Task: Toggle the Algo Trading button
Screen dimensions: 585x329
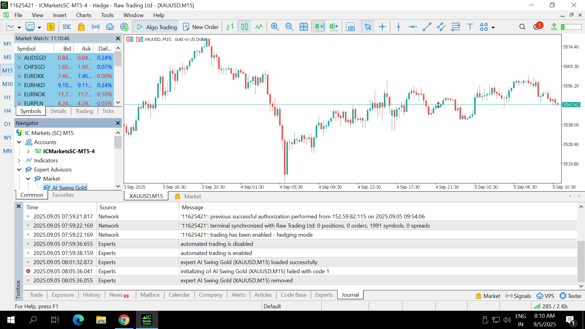Action: click(x=157, y=27)
